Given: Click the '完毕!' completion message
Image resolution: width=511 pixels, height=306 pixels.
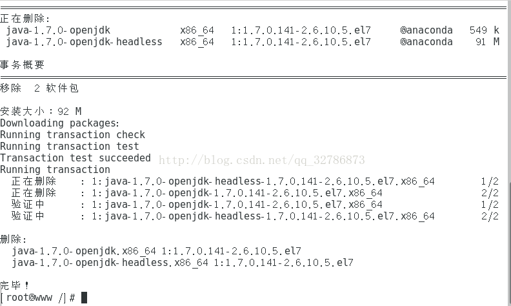Looking at the screenshot, I should pos(15,285).
